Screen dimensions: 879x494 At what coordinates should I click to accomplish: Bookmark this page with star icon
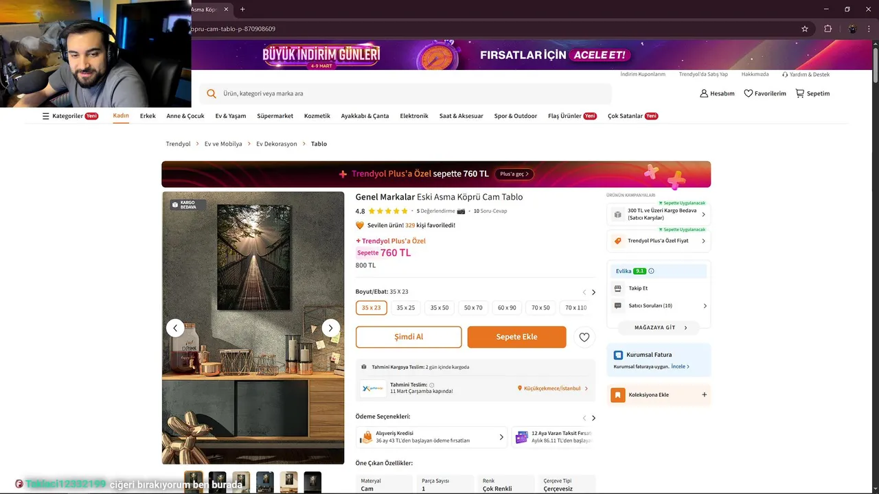(x=805, y=29)
